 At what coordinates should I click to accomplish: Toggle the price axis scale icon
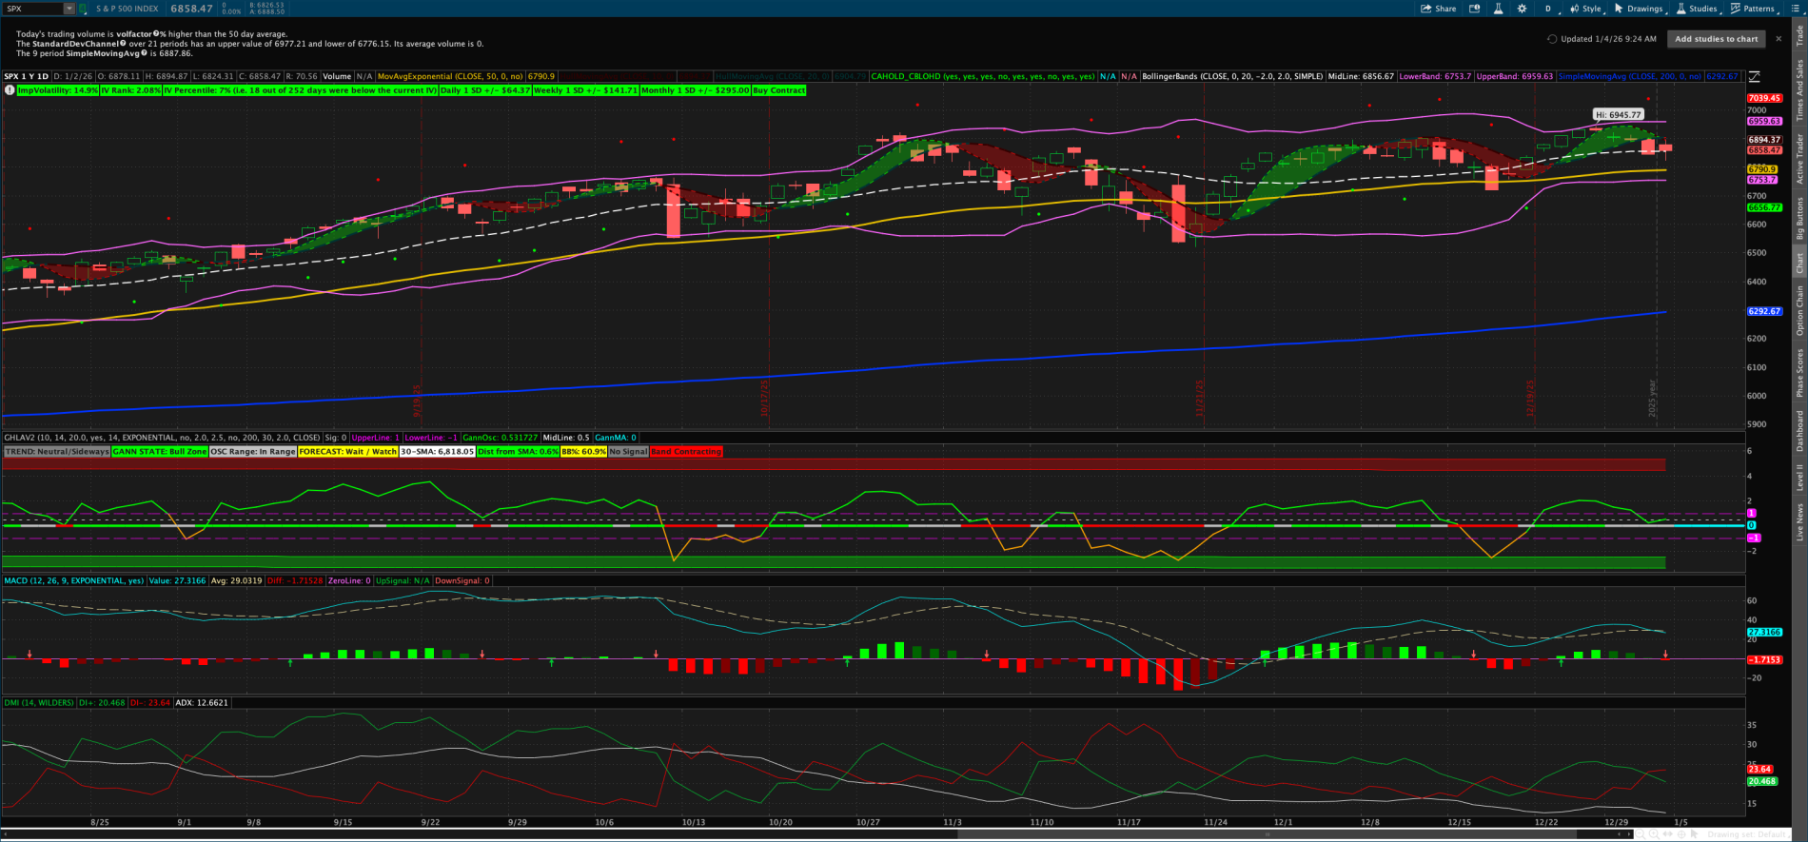click(1754, 76)
